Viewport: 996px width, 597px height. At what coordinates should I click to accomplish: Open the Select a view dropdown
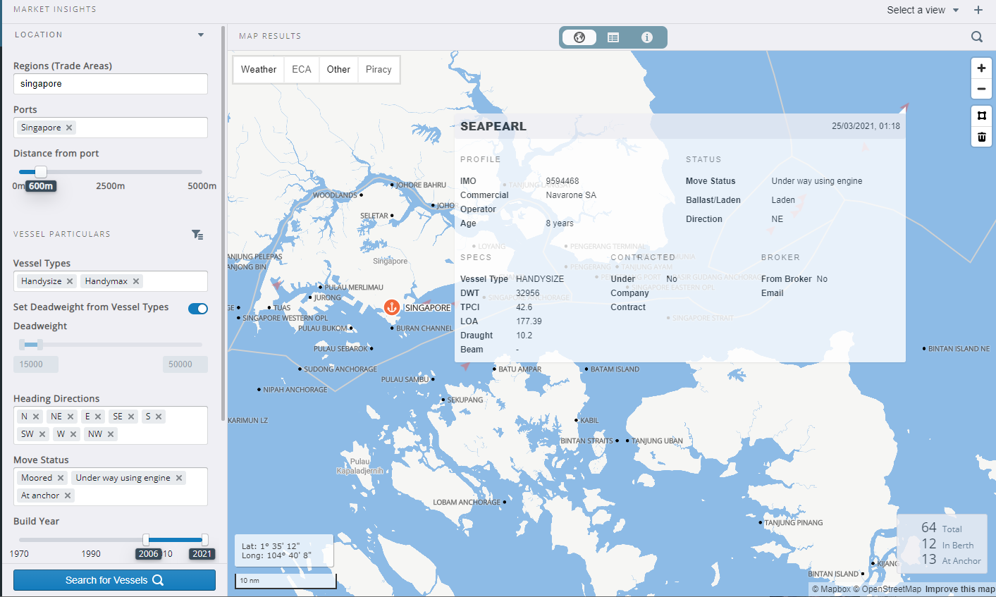pos(923,10)
